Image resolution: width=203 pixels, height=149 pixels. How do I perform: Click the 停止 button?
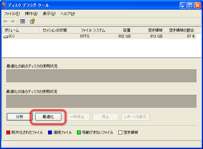tap(106, 117)
